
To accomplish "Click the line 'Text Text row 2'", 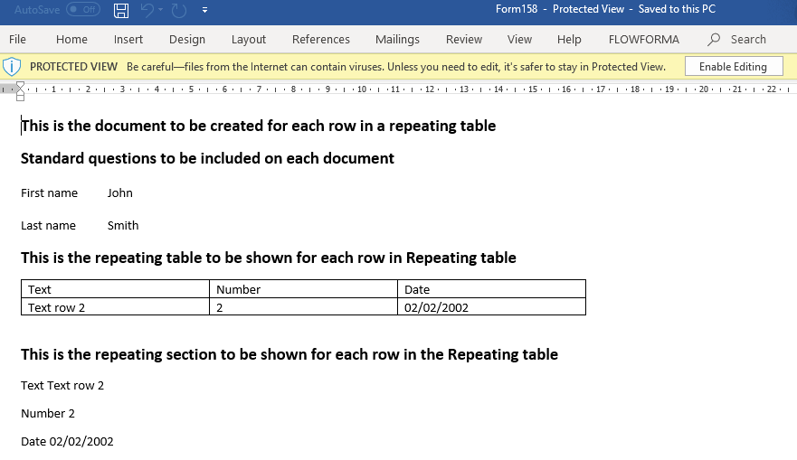I will coord(62,385).
